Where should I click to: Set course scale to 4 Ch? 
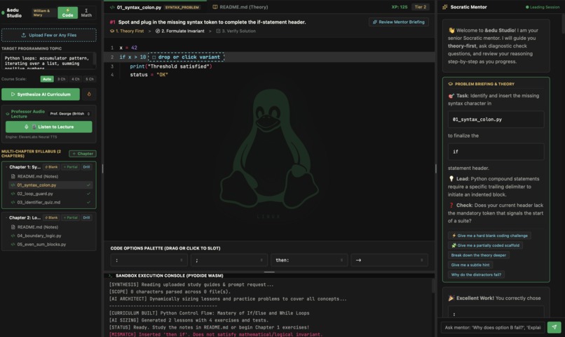coord(75,79)
